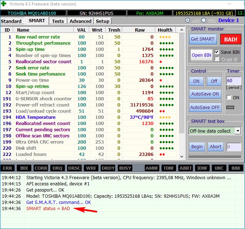Uncheck the Save BIN checkbox
Image resolution: width=245 pixels, height=229 pixels.
tap(217, 52)
